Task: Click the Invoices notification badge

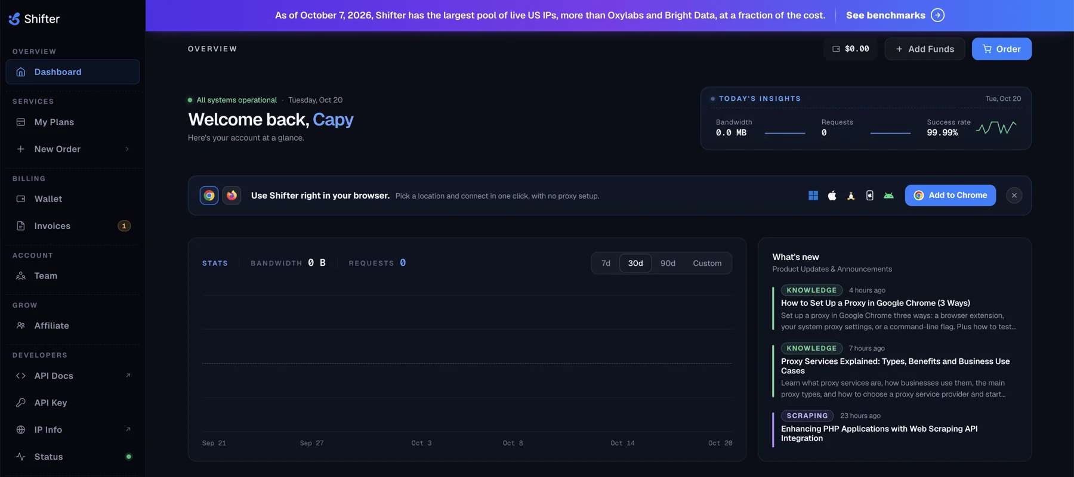Action: tap(124, 226)
